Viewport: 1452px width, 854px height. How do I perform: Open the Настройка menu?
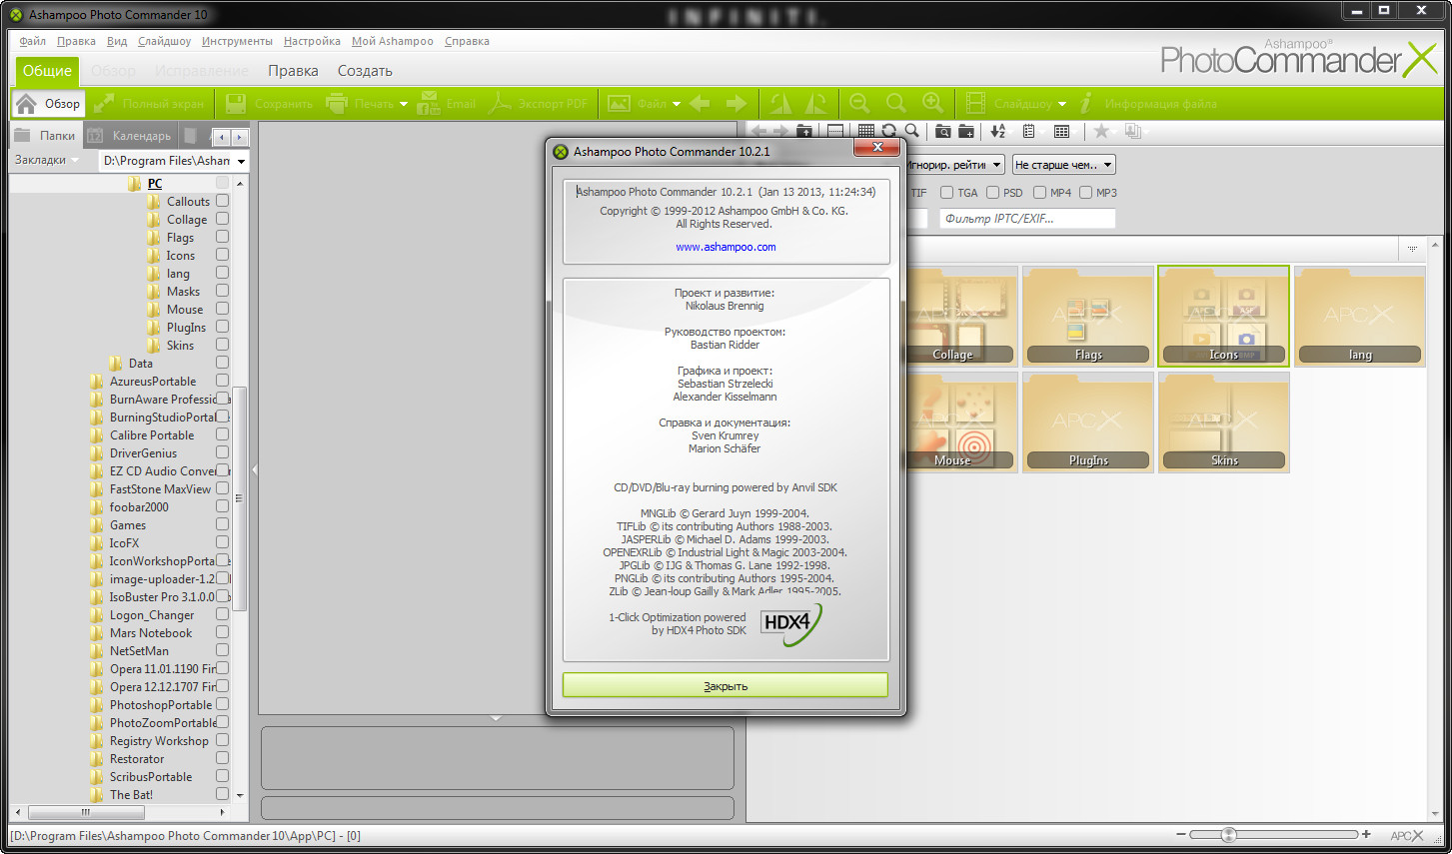click(x=312, y=41)
